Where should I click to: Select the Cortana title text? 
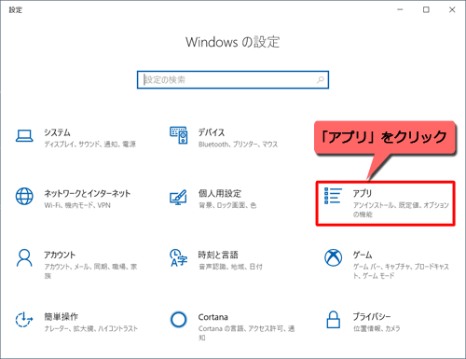pos(213,317)
